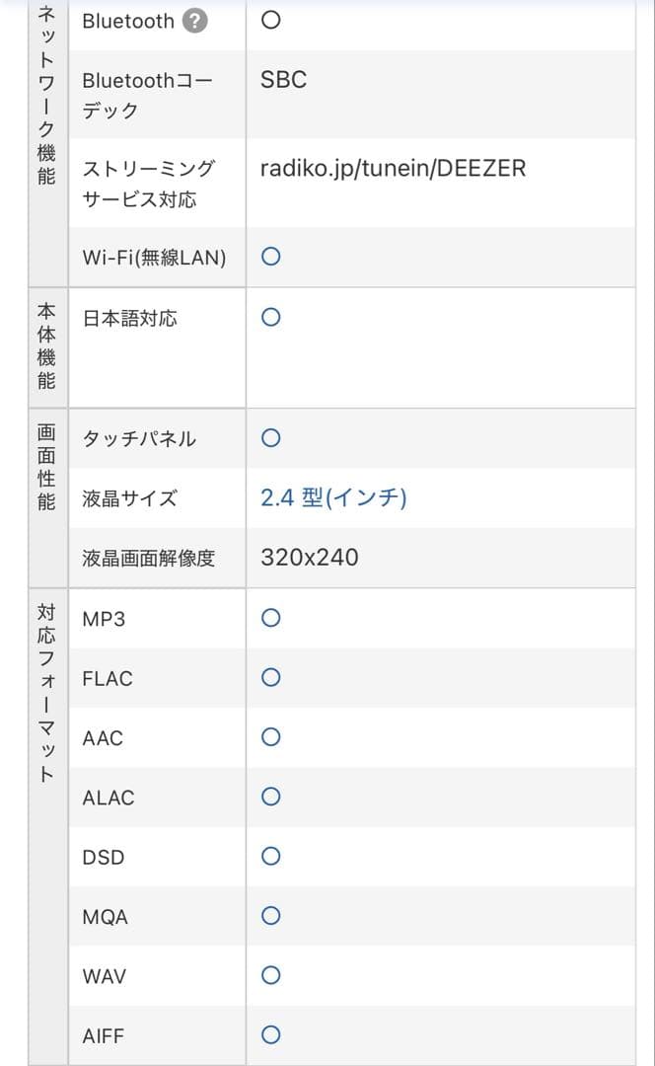Click the circle icon for タッチパネル

tap(271, 437)
